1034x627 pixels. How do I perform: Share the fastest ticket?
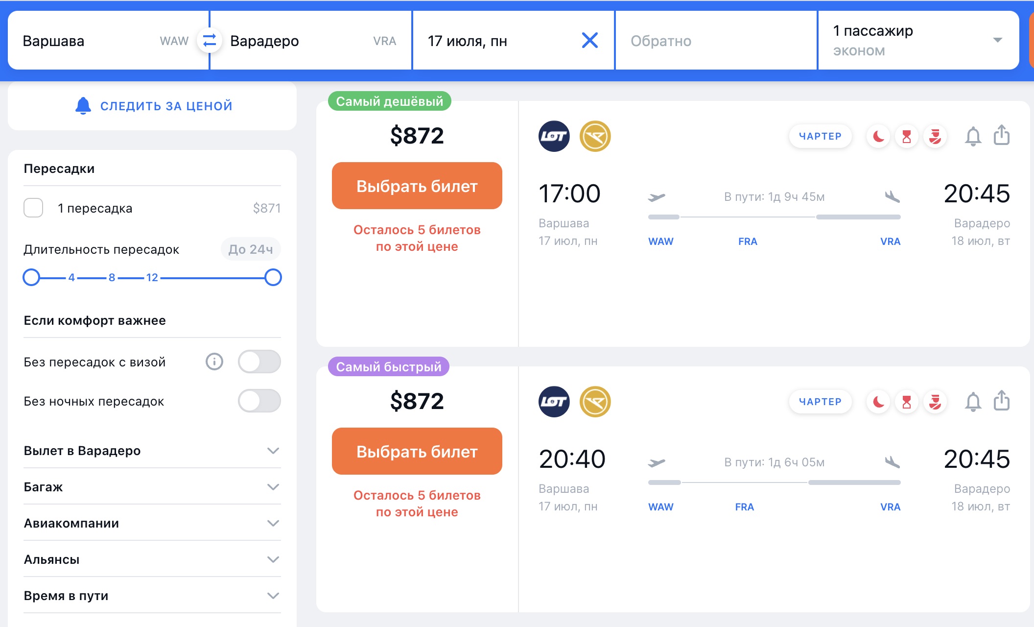point(1002,401)
